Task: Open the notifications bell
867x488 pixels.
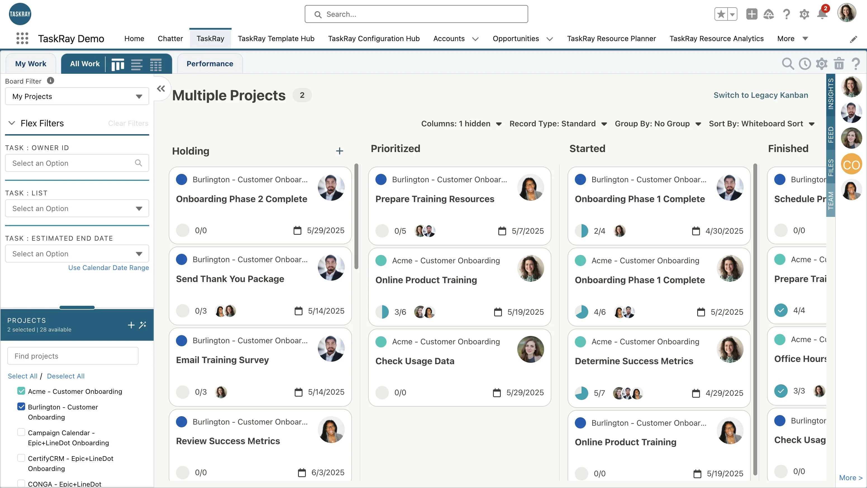Action: click(822, 14)
